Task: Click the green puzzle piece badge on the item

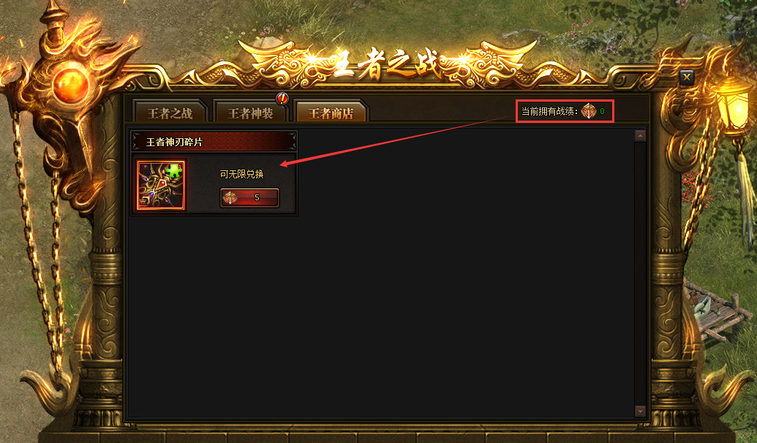Action: 174,172
